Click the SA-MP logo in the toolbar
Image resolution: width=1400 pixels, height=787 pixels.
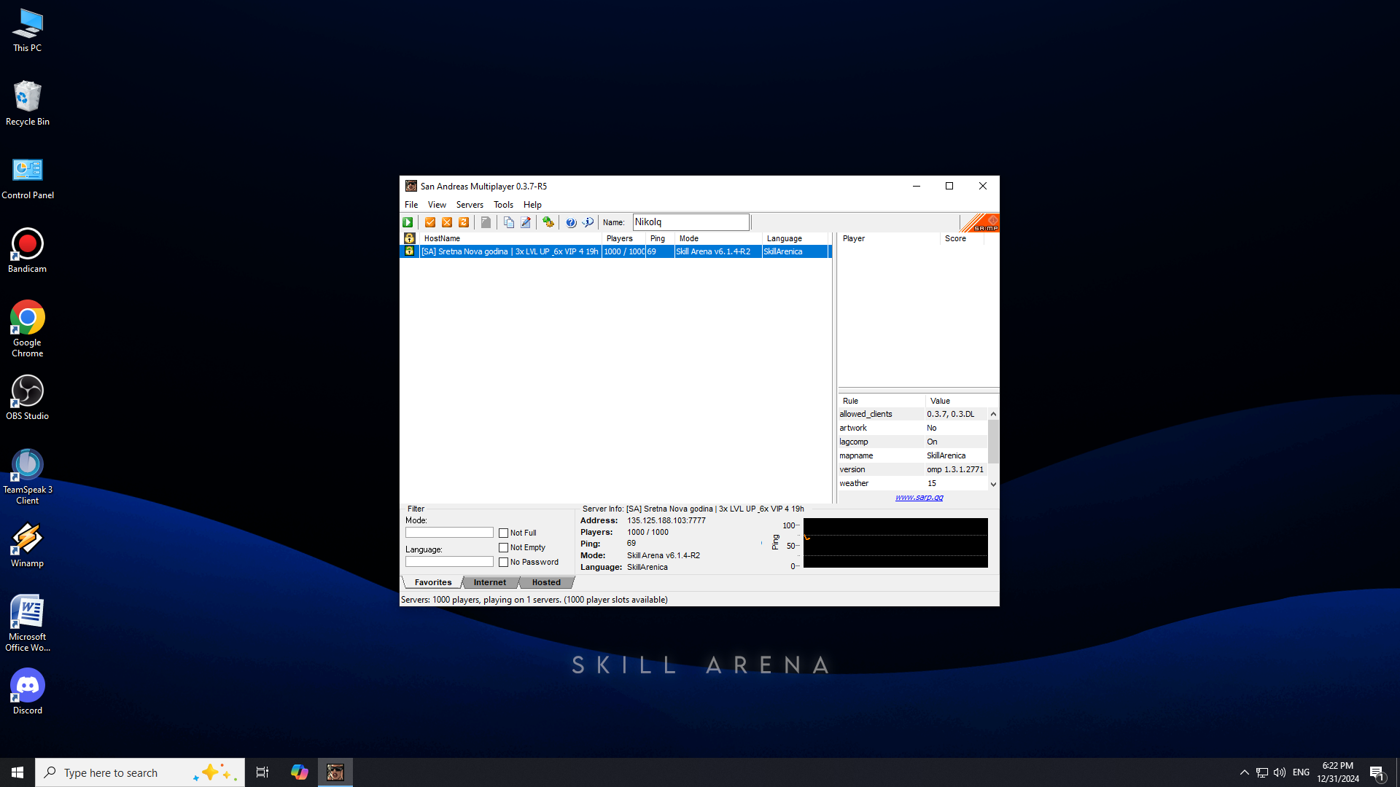(980, 222)
